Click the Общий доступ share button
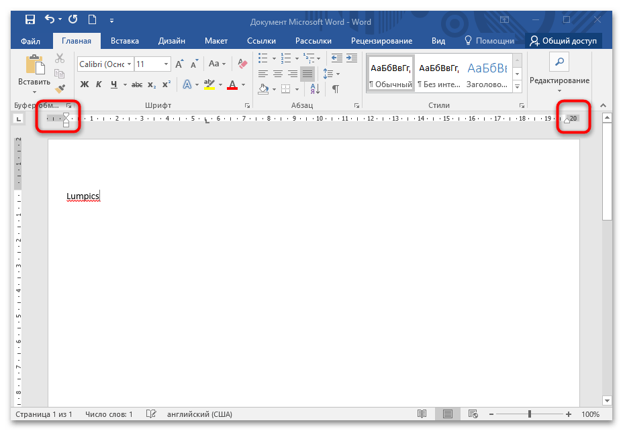 click(564, 41)
